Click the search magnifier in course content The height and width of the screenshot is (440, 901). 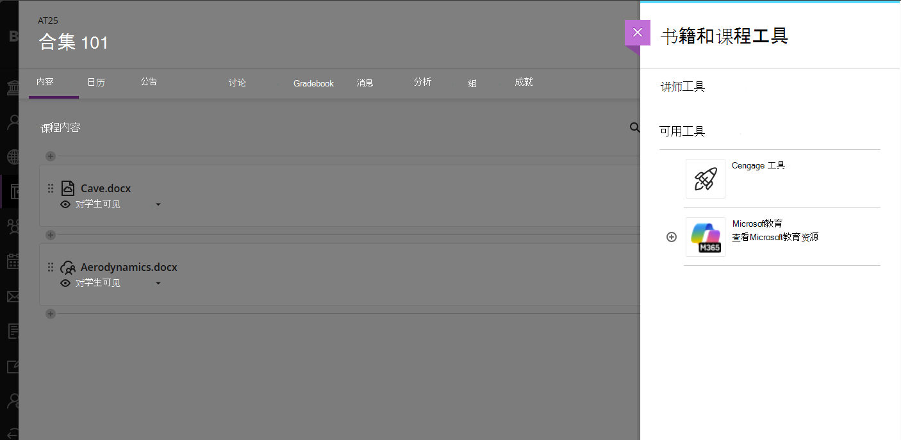tap(634, 127)
